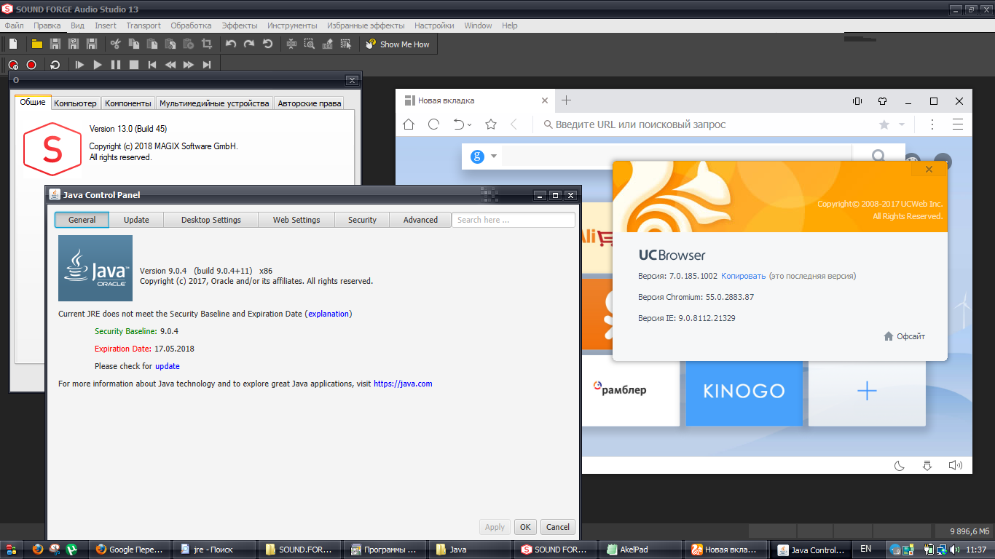Open the download icon in UC Browser status bar
Viewport: 995px width, 559px height.
coord(927,465)
